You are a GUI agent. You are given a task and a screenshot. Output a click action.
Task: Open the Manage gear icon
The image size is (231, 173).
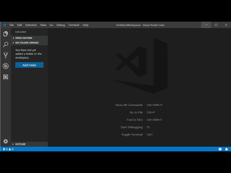tap(6, 141)
